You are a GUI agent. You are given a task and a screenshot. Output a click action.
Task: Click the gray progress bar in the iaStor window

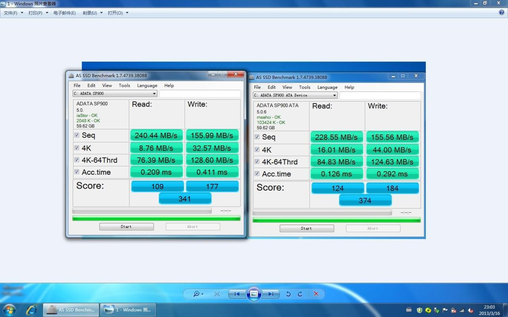pos(142,211)
